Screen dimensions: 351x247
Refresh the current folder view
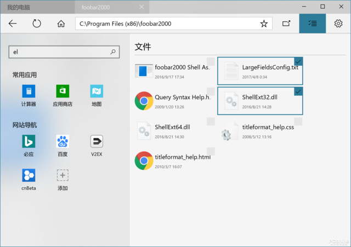pos(37,24)
